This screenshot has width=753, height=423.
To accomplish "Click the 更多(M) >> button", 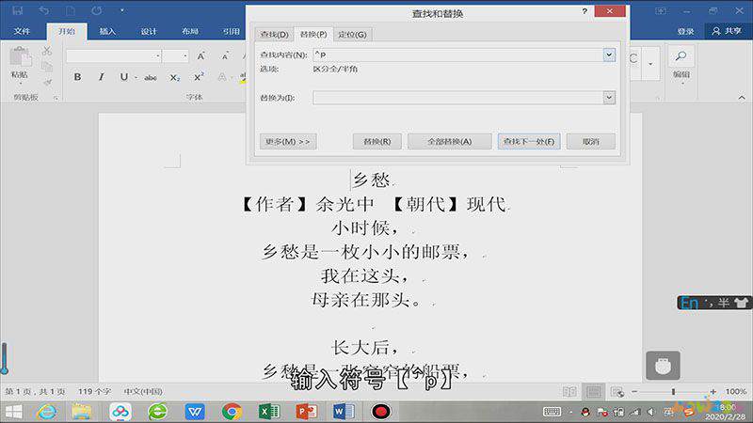I will [288, 142].
